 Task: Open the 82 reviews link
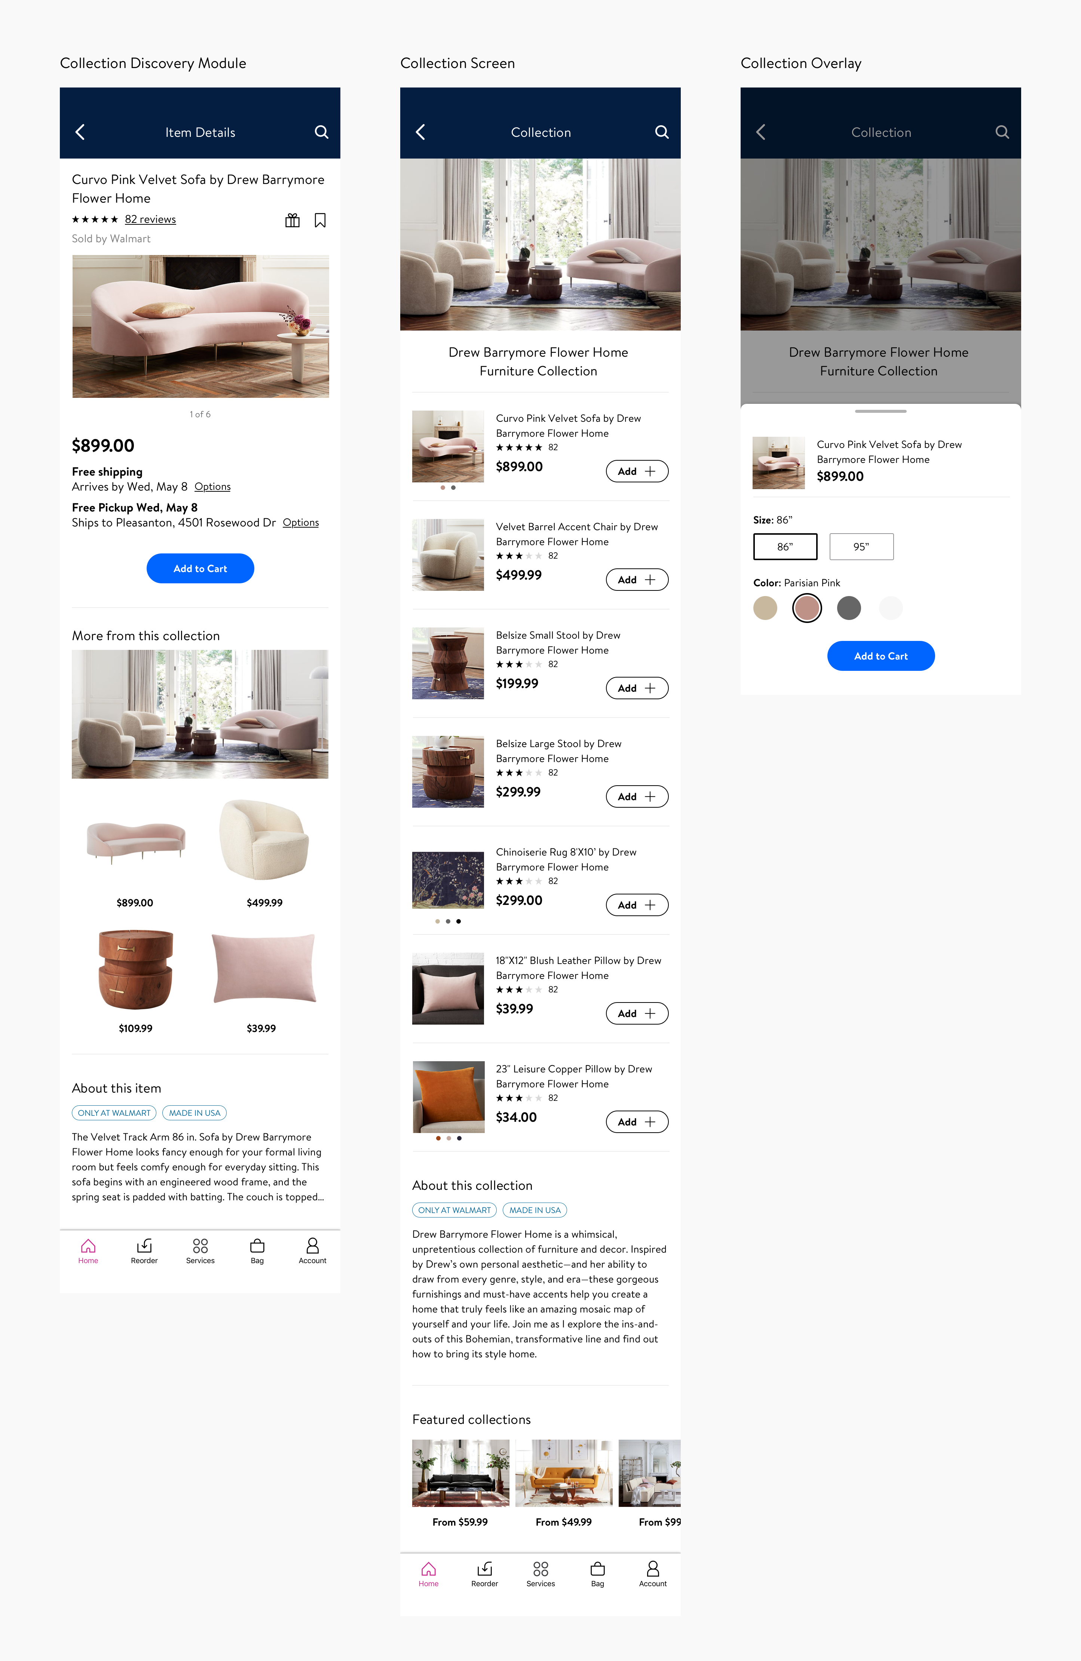click(150, 219)
